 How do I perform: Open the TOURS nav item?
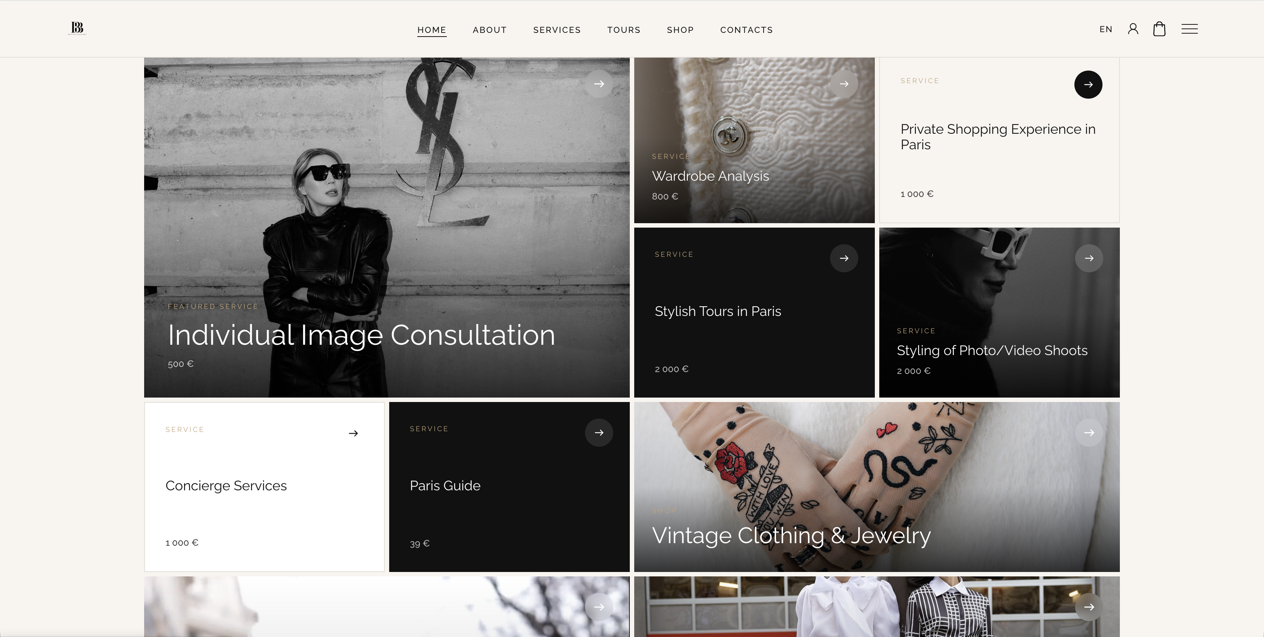(623, 30)
